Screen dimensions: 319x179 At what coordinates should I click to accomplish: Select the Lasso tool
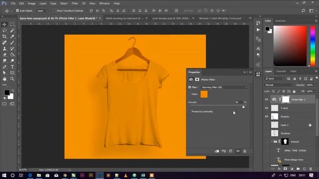(x=4, y=30)
